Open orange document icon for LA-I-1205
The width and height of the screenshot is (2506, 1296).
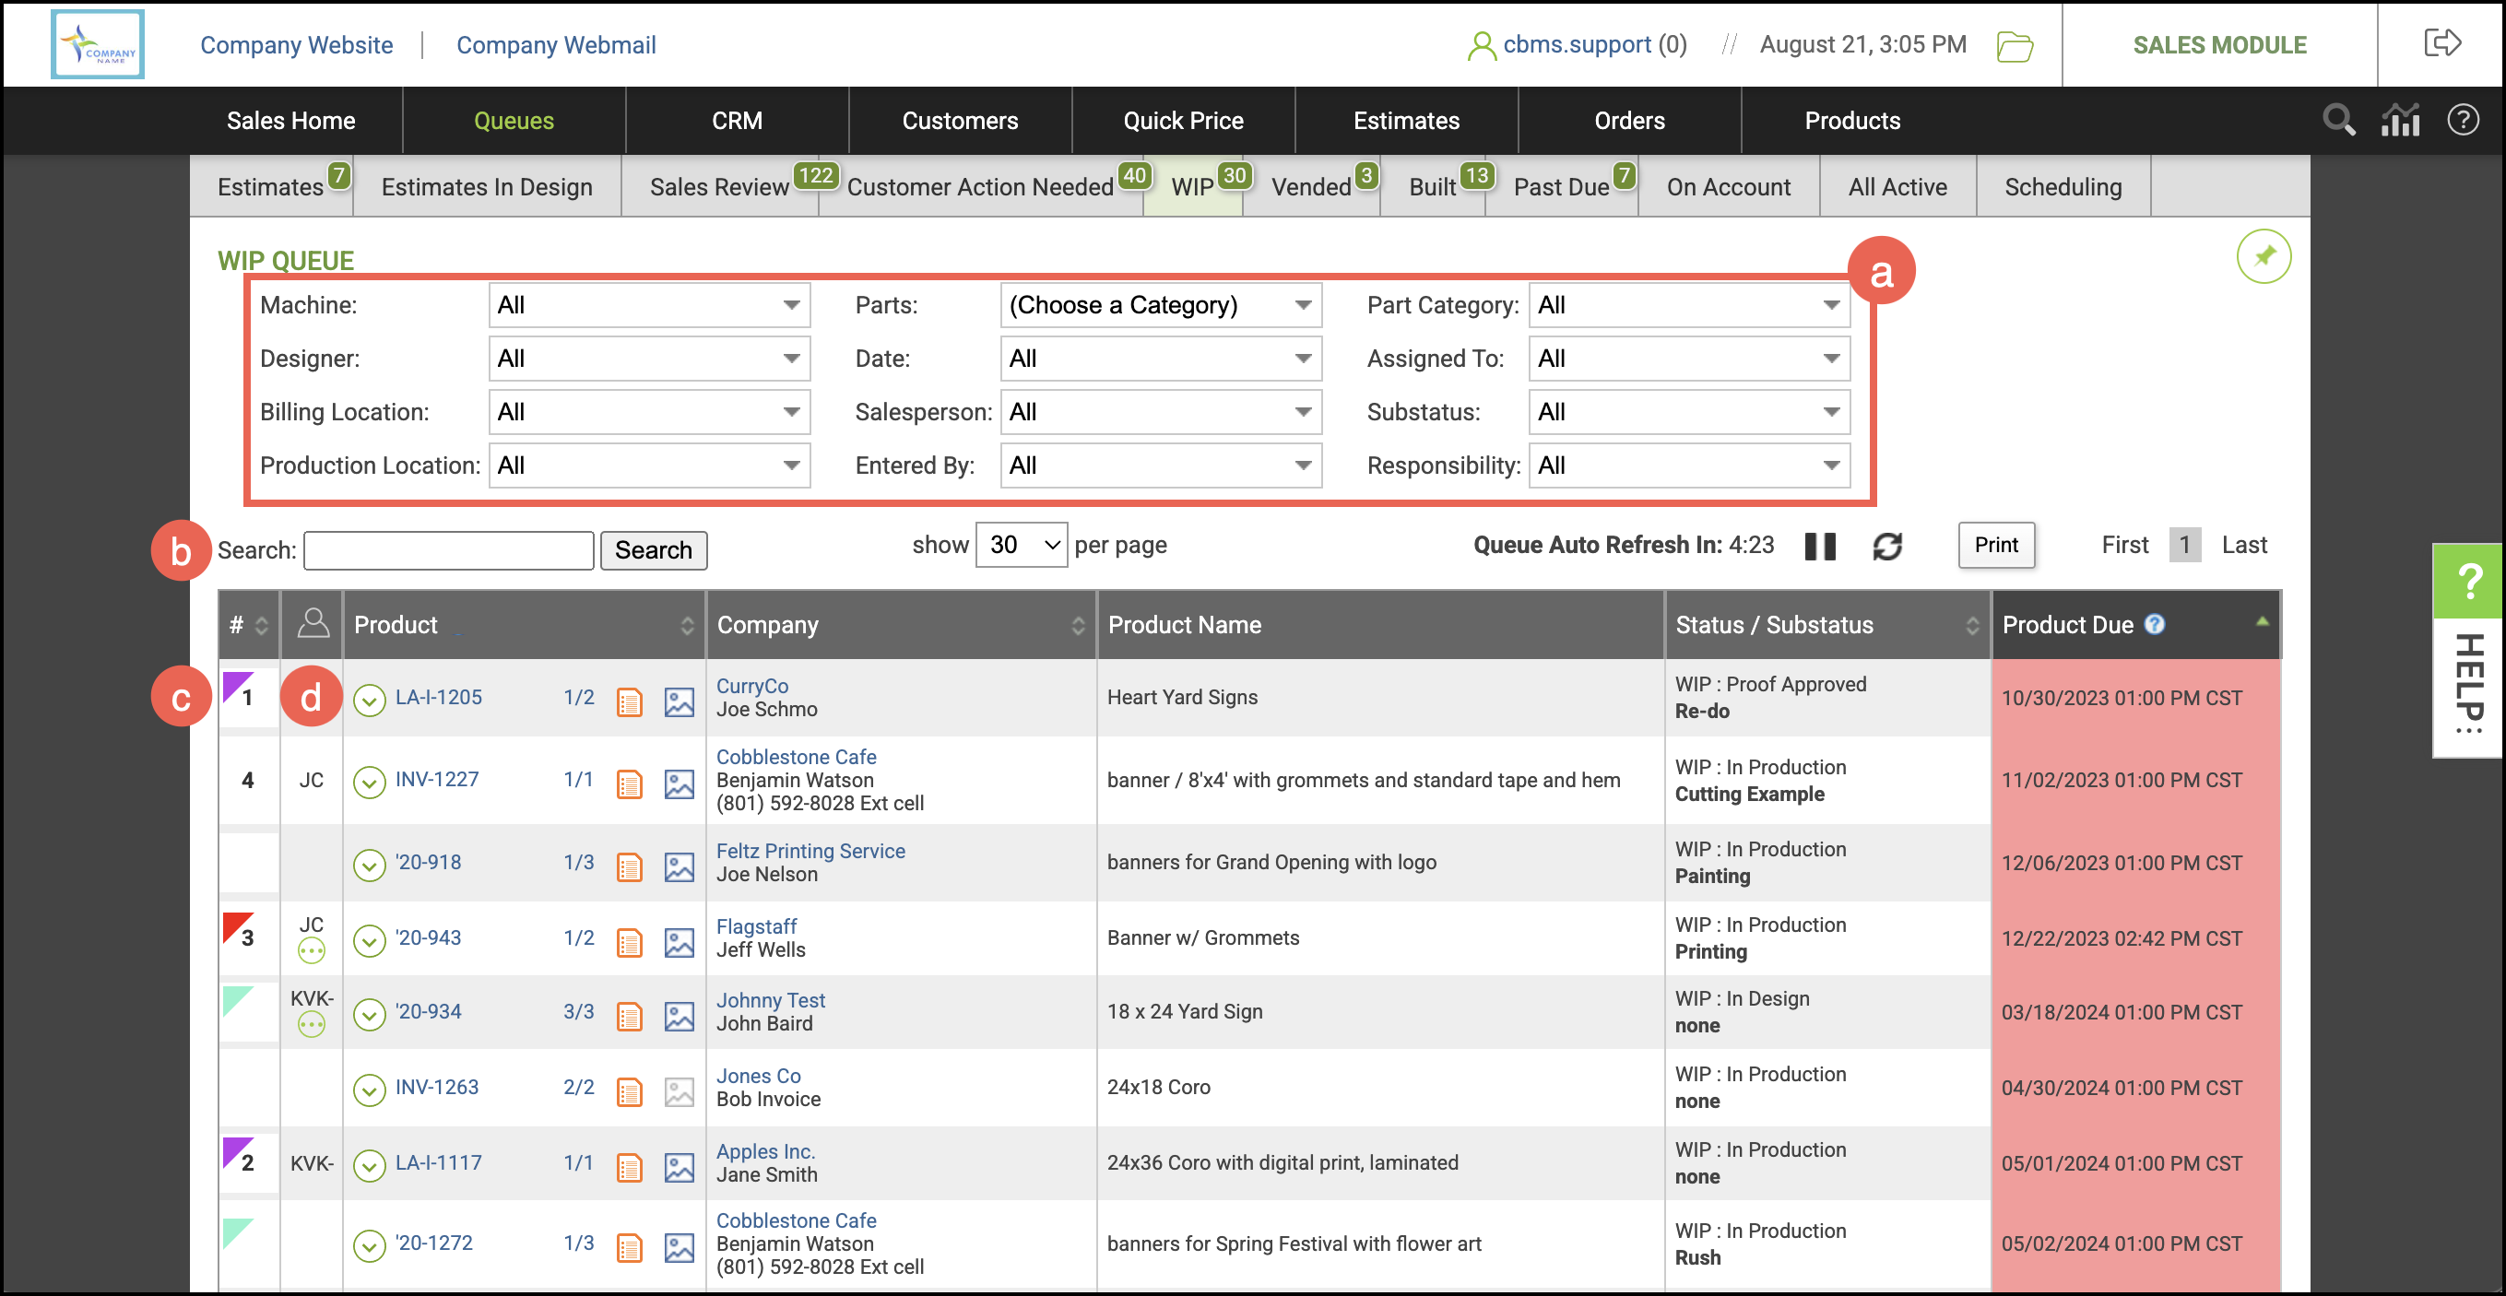[630, 701]
